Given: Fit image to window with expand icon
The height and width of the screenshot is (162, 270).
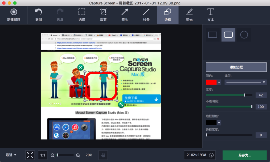Looking at the screenshot, I should (30, 155).
